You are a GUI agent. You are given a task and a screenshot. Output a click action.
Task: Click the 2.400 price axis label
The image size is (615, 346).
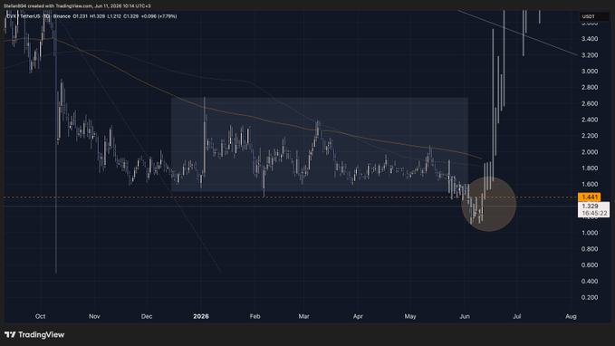coord(590,120)
